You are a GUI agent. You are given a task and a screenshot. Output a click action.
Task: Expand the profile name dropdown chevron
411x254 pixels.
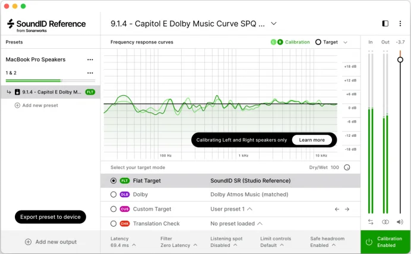274,24
